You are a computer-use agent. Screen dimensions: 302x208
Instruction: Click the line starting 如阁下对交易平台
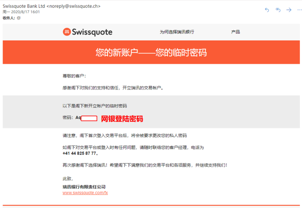point(133,148)
